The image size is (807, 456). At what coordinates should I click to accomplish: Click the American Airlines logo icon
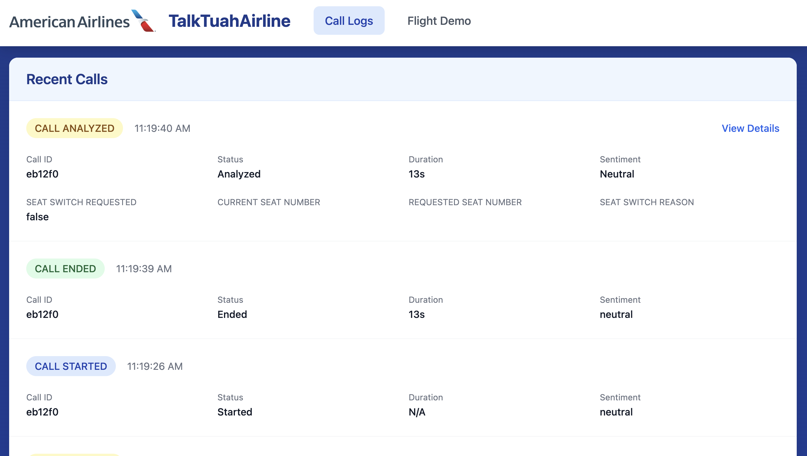[143, 21]
